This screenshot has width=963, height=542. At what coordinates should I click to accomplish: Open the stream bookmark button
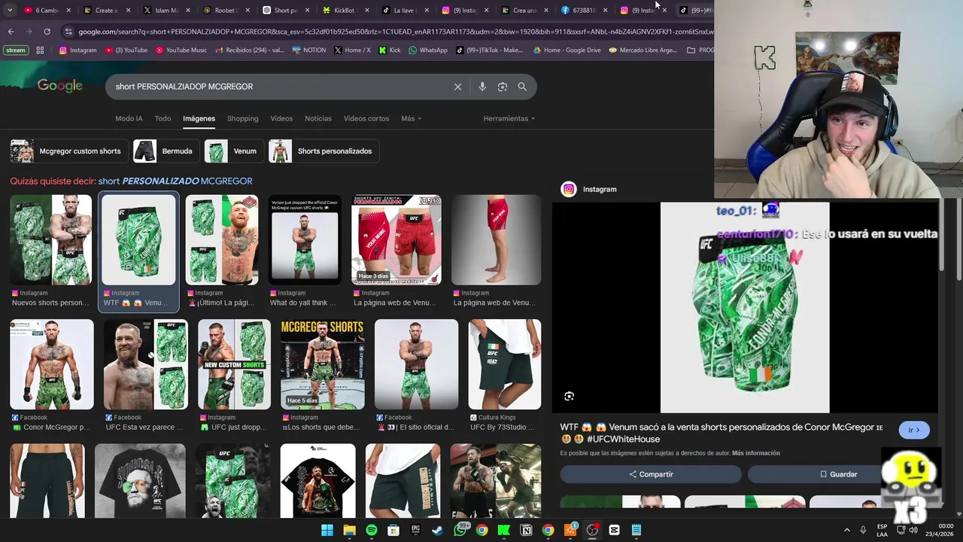pos(15,50)
